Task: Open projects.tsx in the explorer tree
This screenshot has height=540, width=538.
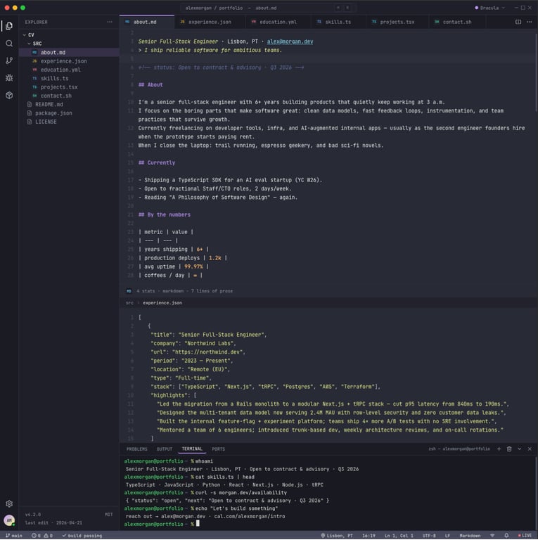Action: [x=59, y=87]
